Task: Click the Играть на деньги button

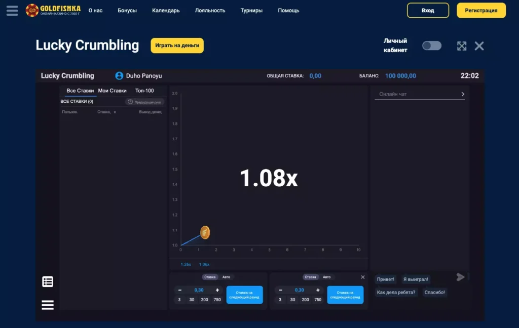Action: tap(177, 46)
